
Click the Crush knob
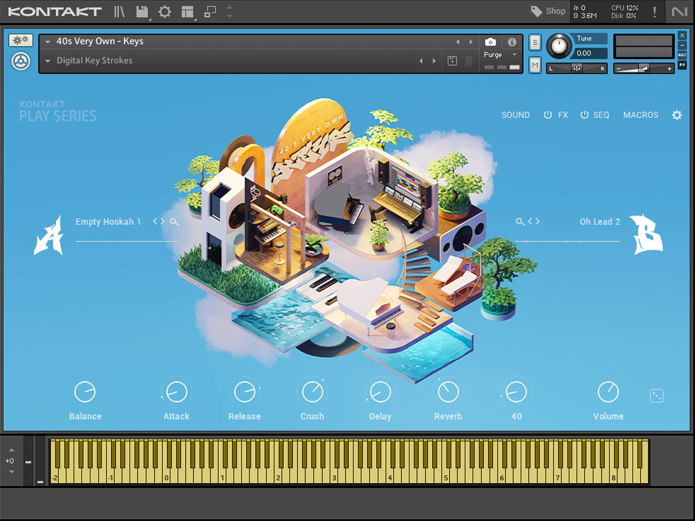click(312, 392)
